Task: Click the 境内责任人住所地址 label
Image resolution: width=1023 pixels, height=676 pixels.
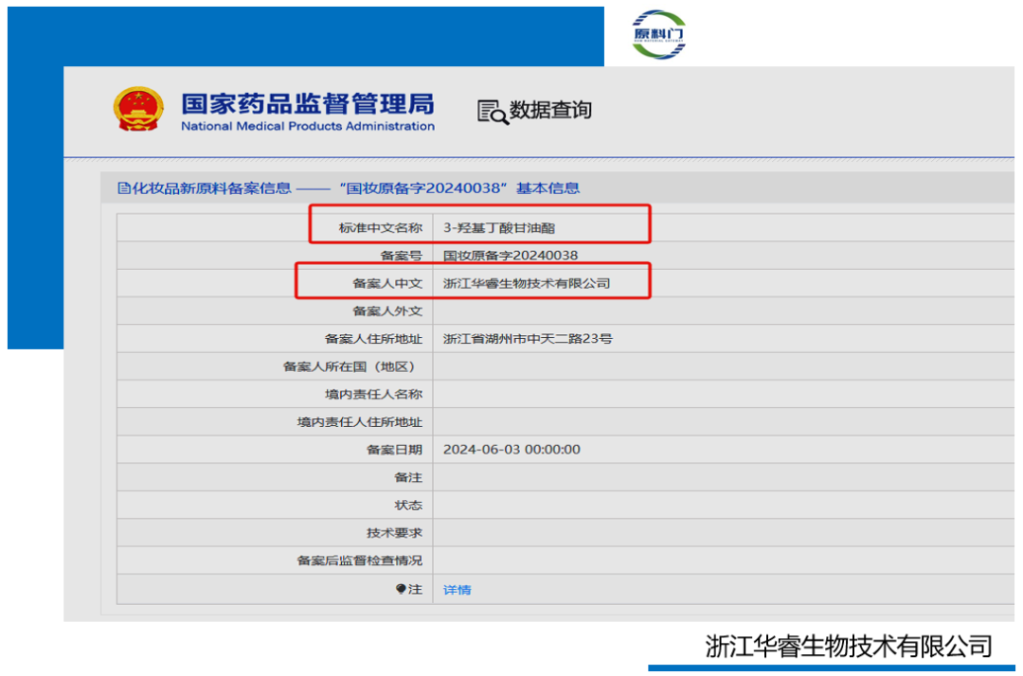Action: 360,421
